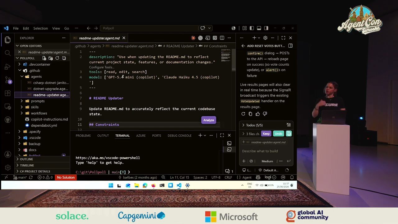Open the Manage gear in the activity bar
The width and height of the screenshot is (398, 224).
[x=8, y=168]
